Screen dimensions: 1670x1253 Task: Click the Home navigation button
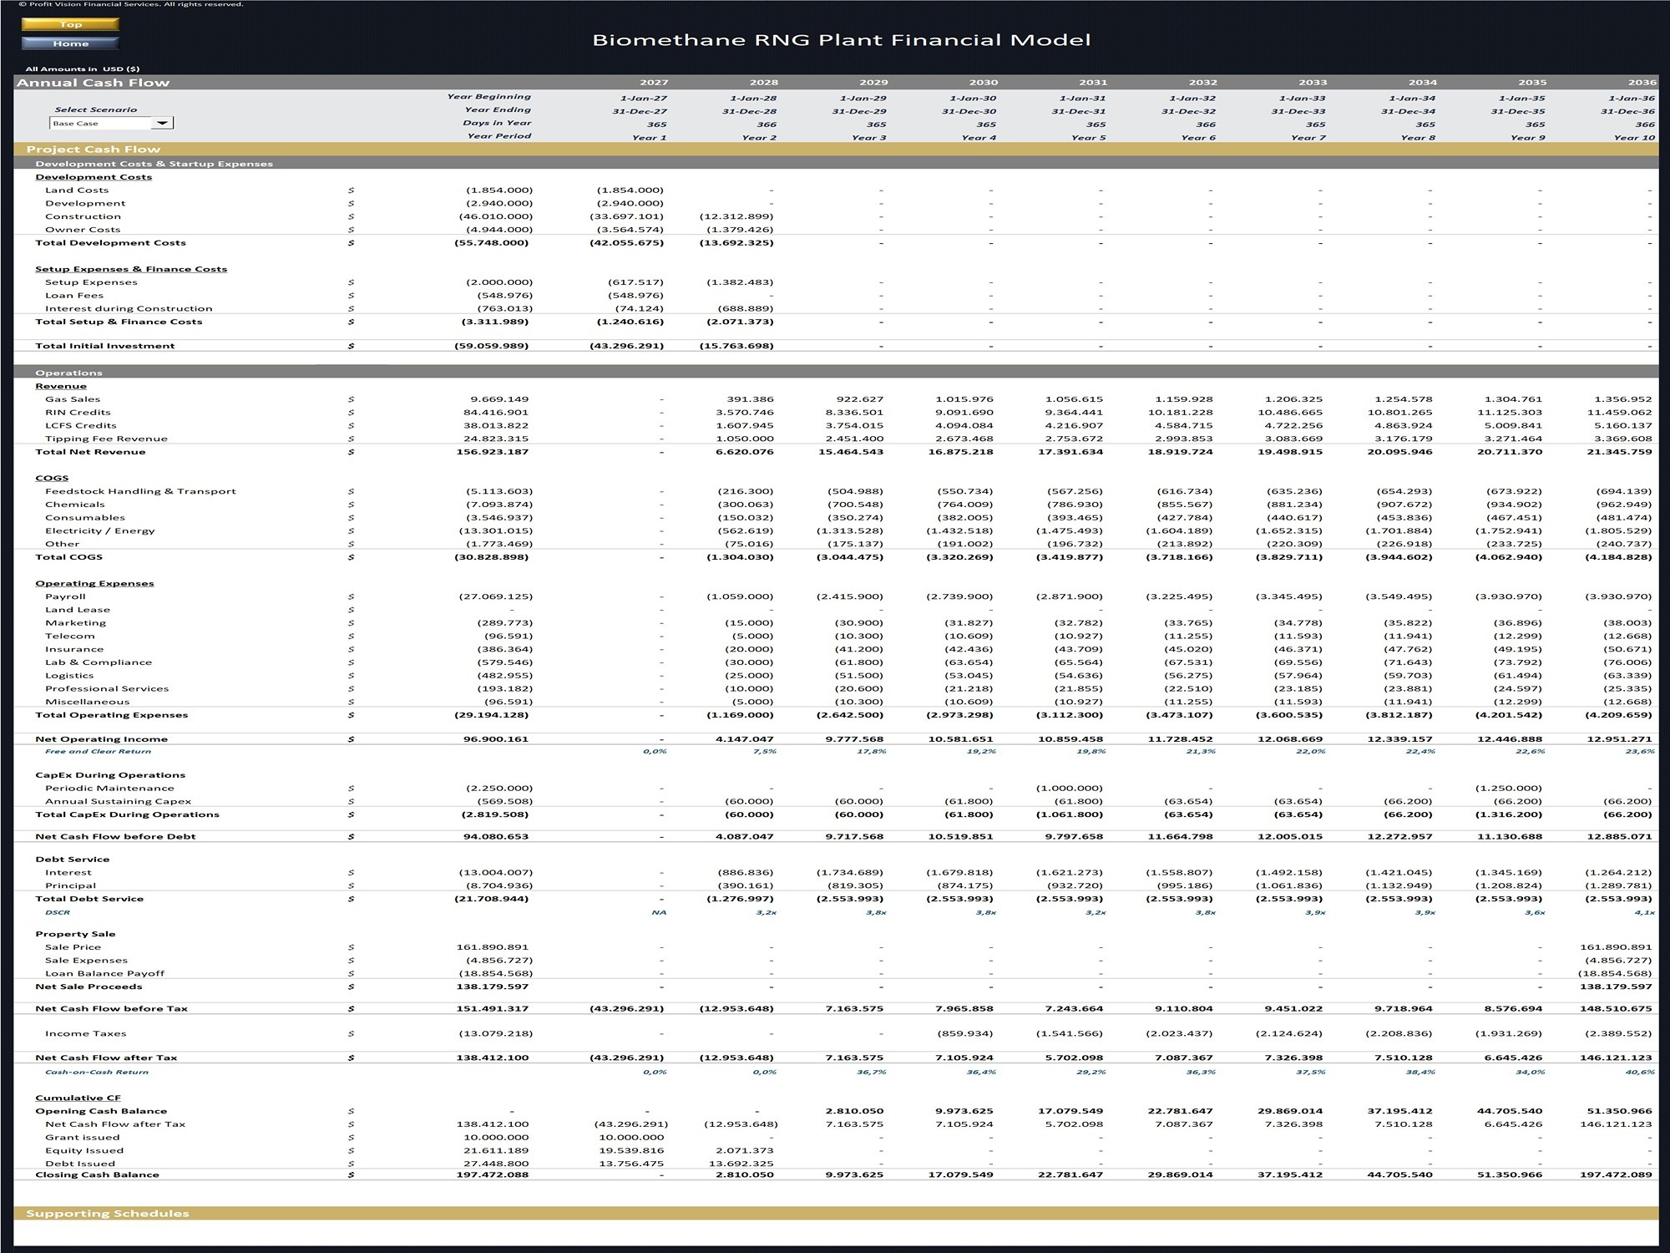pos(70,43)
